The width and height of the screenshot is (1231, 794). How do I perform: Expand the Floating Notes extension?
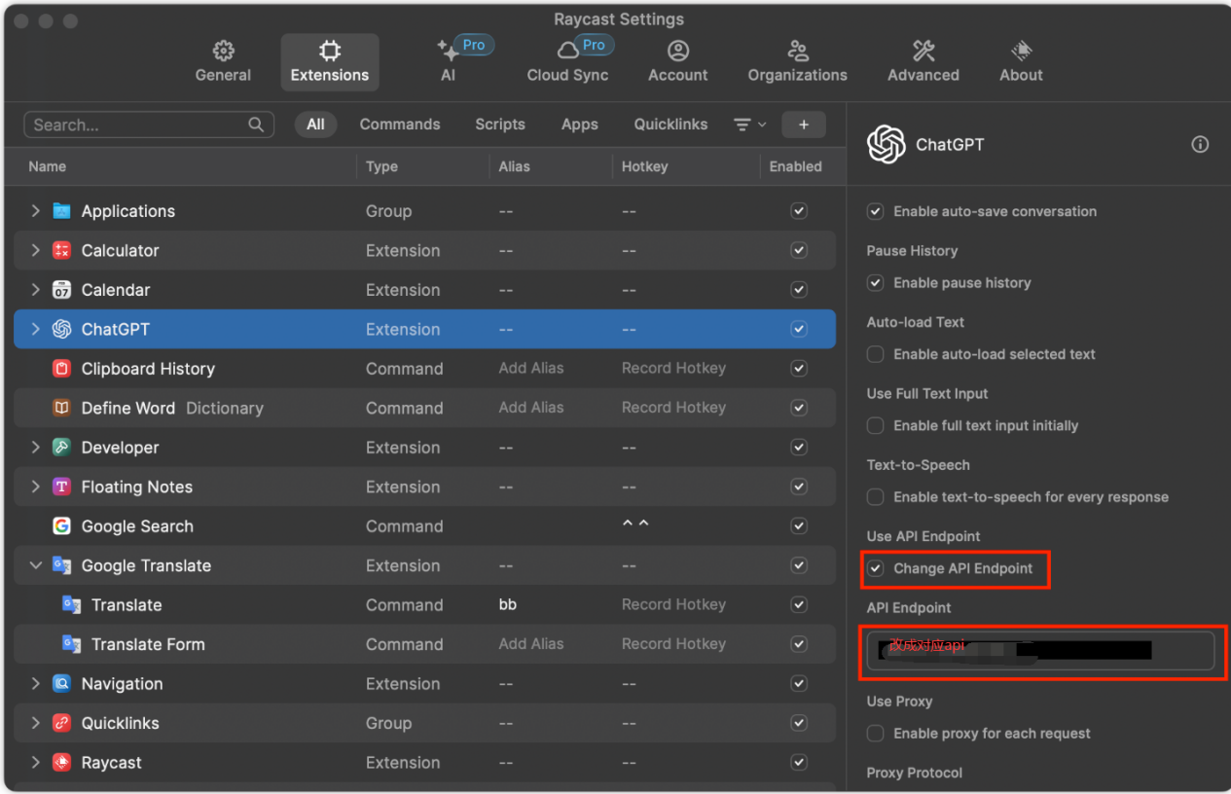[x=36, y=487]
